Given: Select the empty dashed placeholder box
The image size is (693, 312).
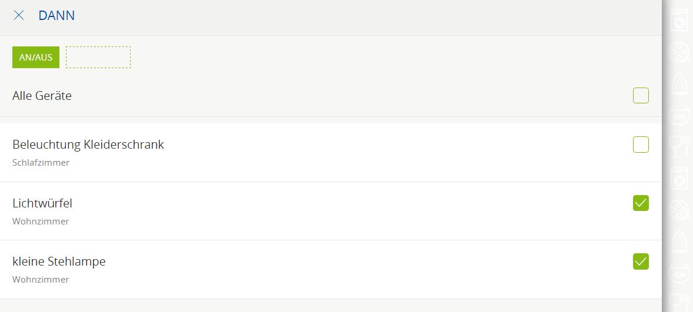Looking at the screenshot, I should (98, 57).
